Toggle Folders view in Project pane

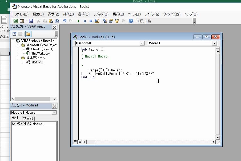tap(28, 34)
